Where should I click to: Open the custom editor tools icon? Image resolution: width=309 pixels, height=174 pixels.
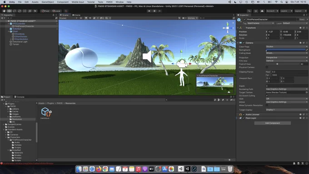(x=35, y=11)
